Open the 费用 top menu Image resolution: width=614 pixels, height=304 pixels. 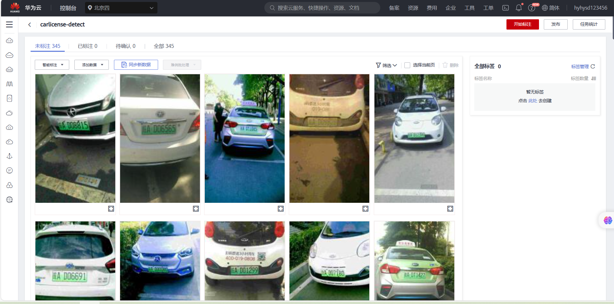click(432, 8)
